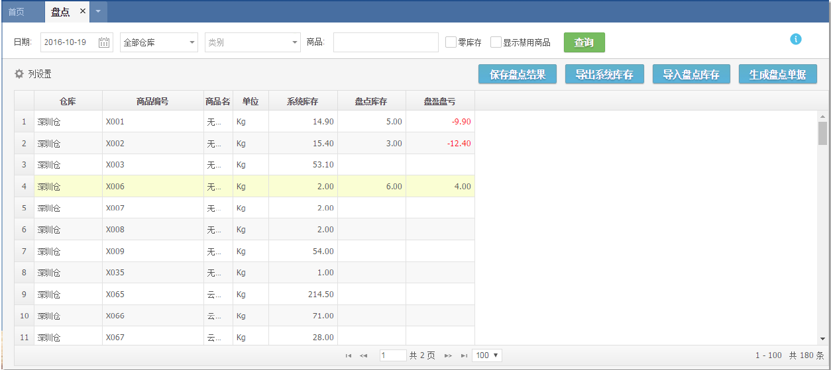The image size is (831, 370).
Task: Click the scrollbar down arrow
Action: [823, 339]
